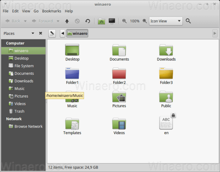The height and width of the screenshot is (172, 220).
Task: Open window menu in title bar
Action: coord(5,4)
